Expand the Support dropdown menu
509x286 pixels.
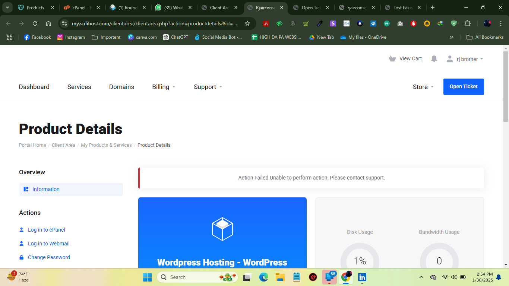pos(208,87)
